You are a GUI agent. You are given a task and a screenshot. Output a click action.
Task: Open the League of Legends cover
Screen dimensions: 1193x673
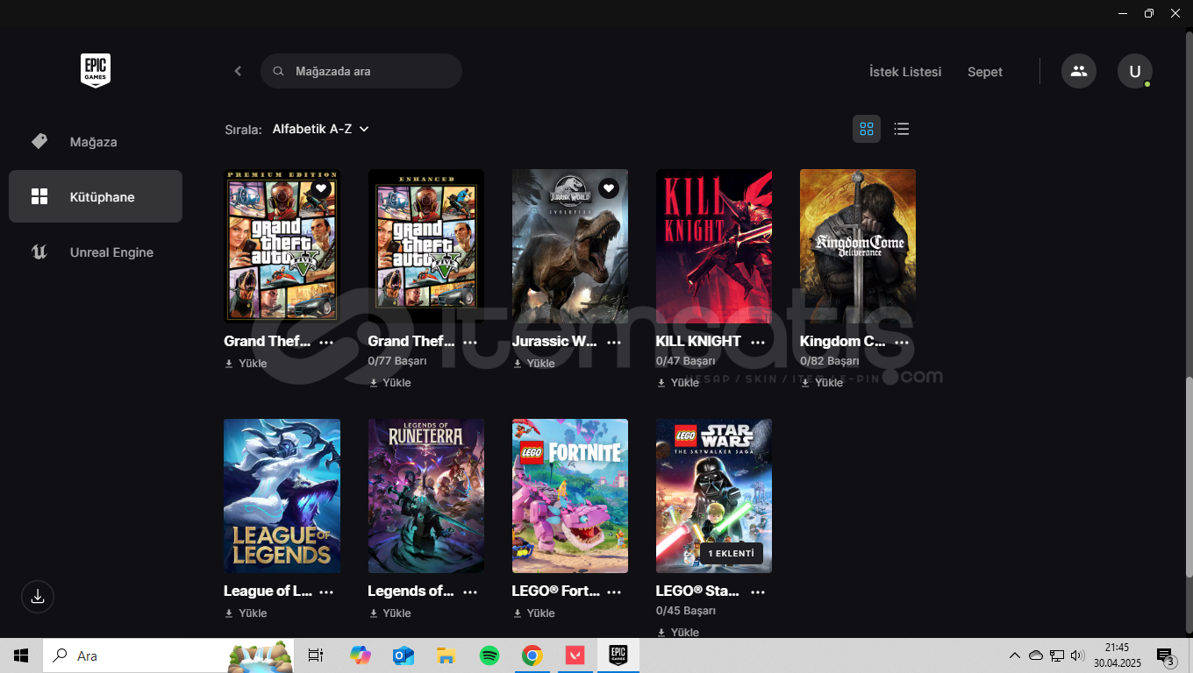pos(282,496)
